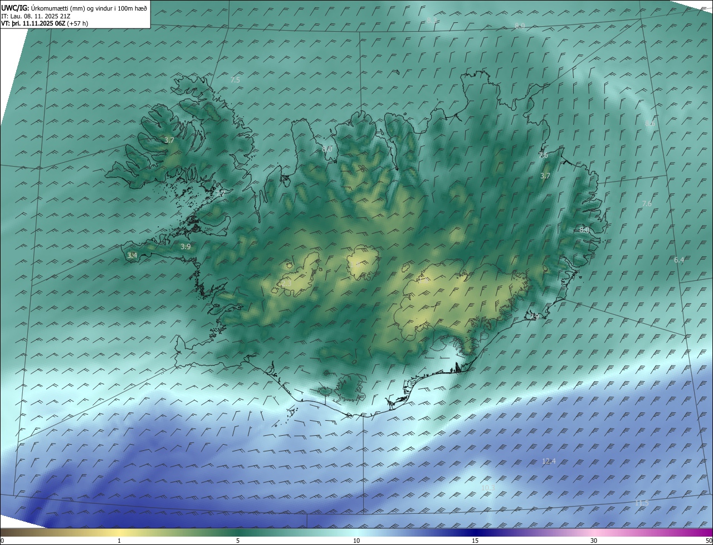Click the map value 8.3

pos(432,21)
